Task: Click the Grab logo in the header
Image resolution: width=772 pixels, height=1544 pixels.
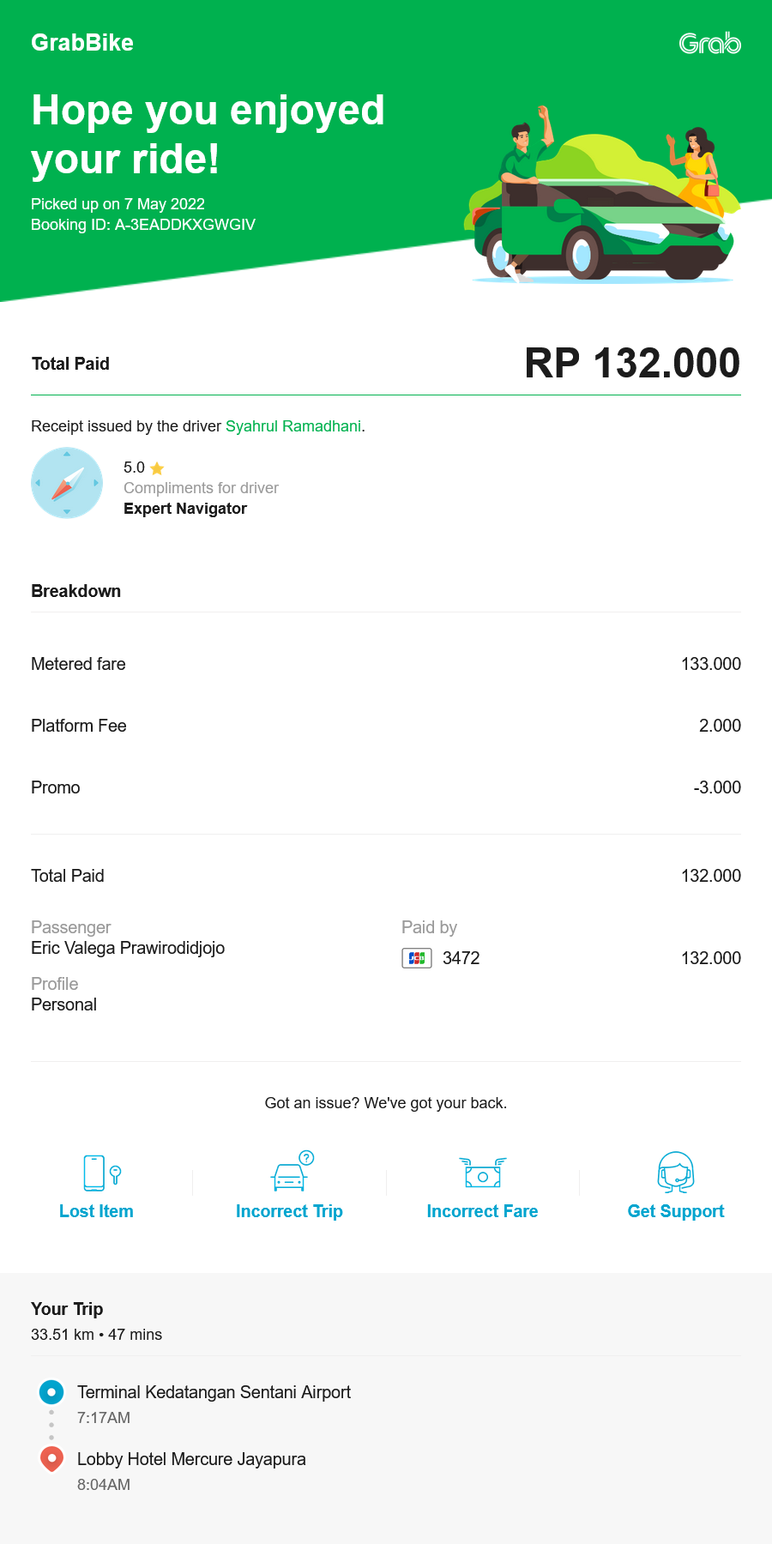Action: click(709, 42)
